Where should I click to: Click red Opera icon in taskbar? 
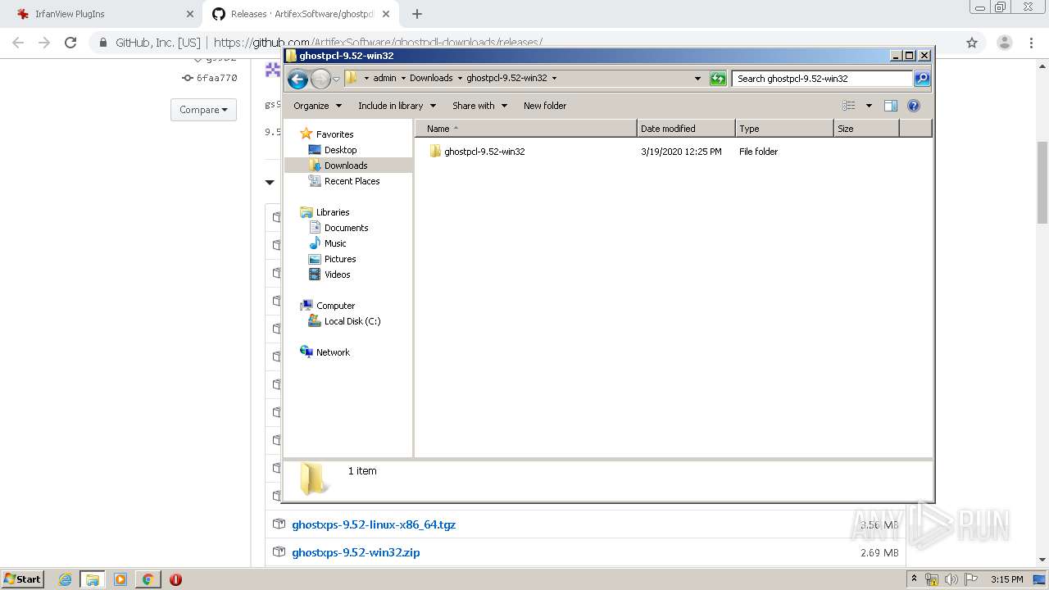(175, 579)
